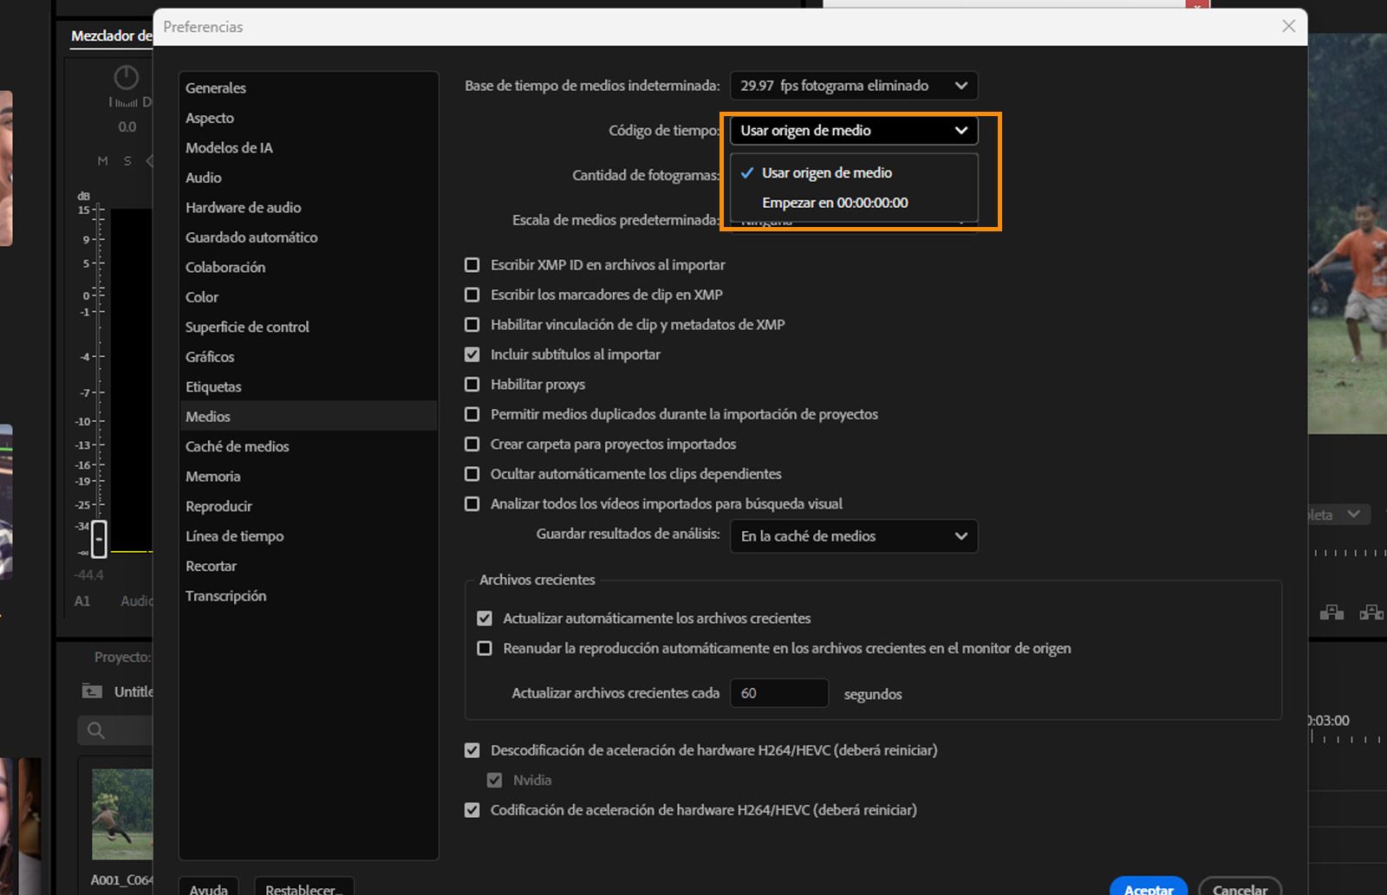Enable Habilitar proxys

472,384
